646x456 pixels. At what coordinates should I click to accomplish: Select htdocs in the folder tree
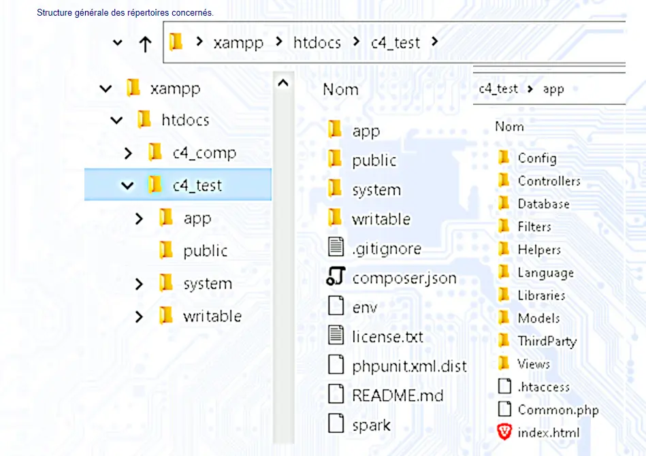tap(185, 120)
